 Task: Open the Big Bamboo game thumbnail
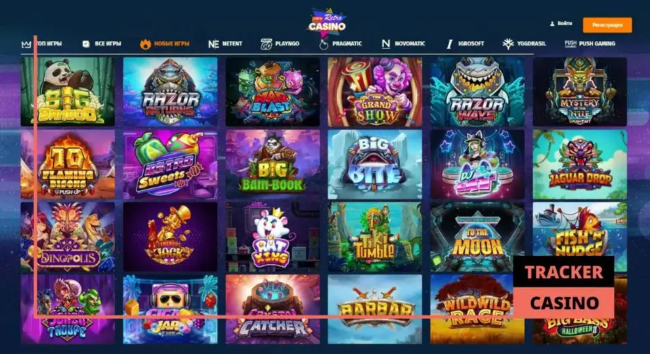pos(68,91)
